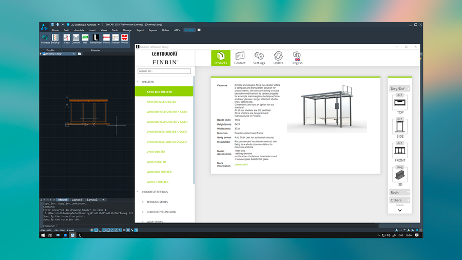
Task: Select VIVID SHELTER product
Action: coord(156,152)
